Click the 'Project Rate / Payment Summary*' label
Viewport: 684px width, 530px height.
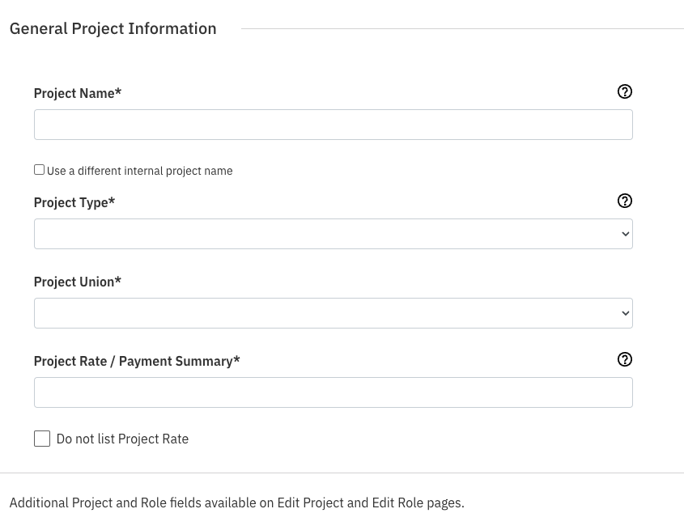(x=136, y=361)
